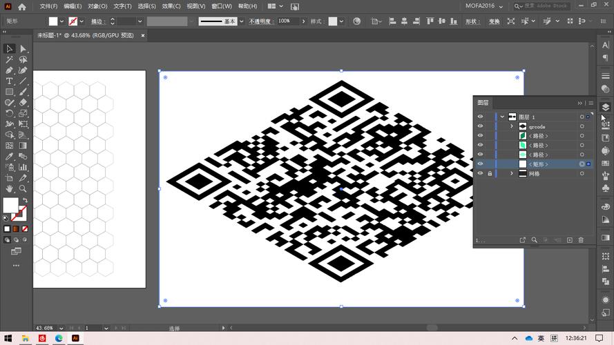
Task: Toggle visibility of the 网格 layer
Action: [x=480, y=174]
